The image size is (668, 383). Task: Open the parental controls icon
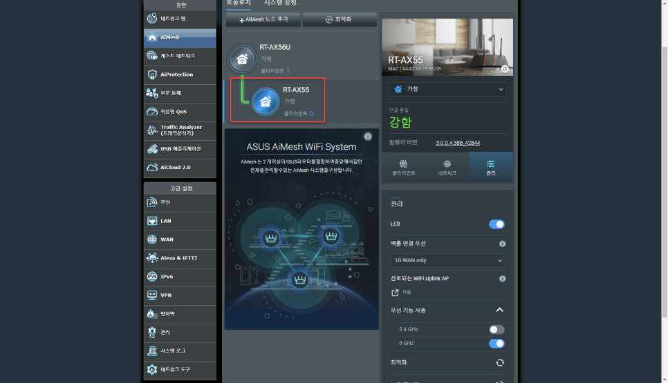click(x=152, y=92)
